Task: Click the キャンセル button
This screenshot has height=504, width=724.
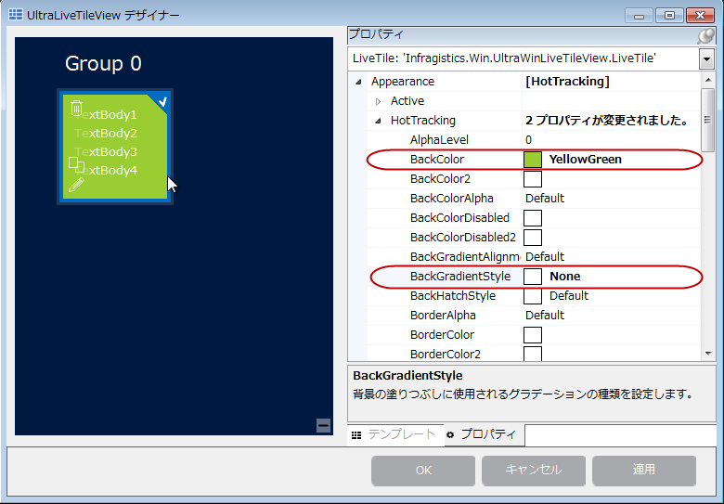Action: tap(534, 471)
